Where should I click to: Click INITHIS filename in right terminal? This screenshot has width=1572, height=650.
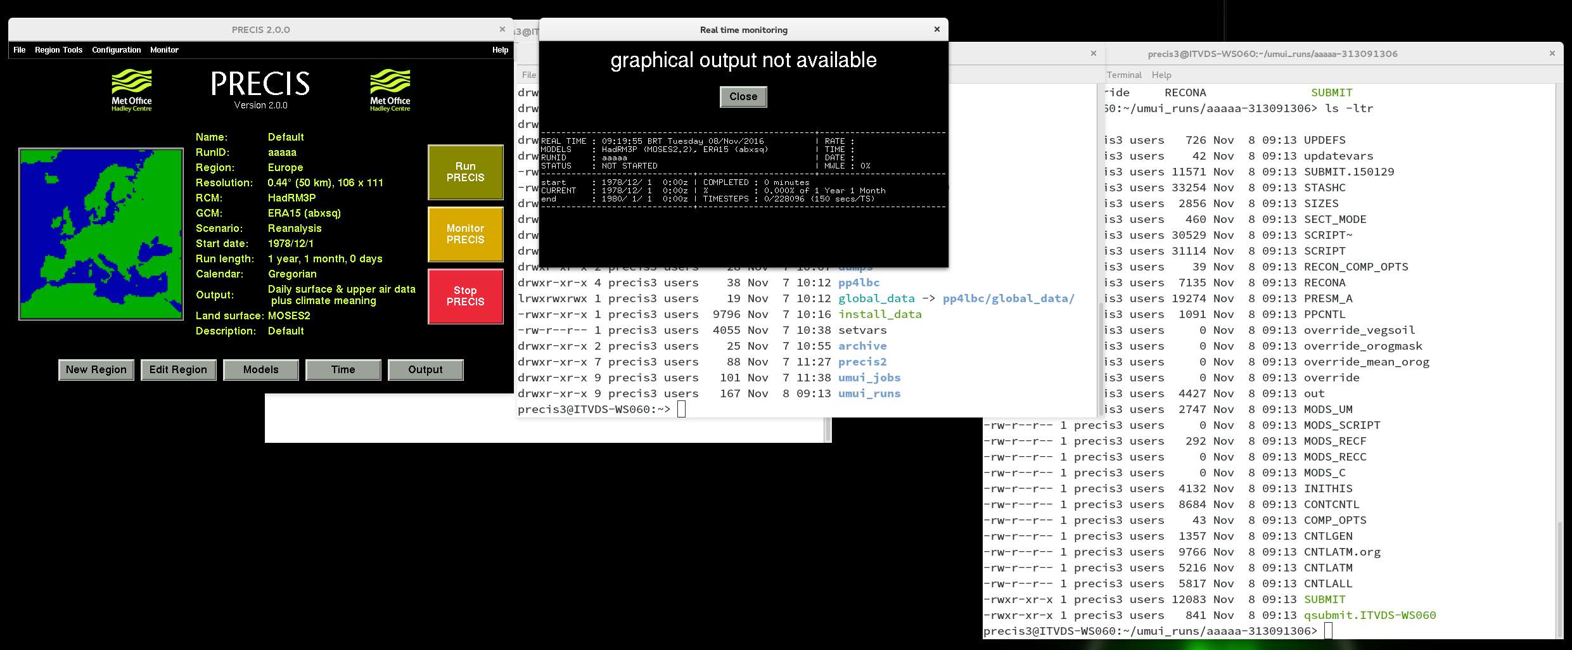[x=1328, y=489]
